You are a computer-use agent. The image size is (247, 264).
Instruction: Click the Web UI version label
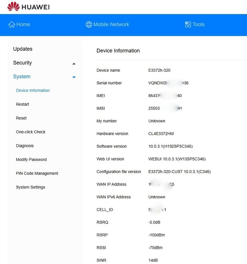(110, 159)
